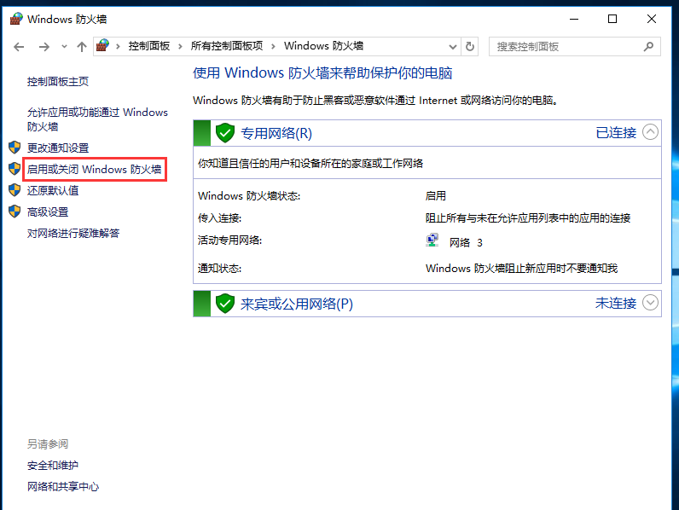Click green shield icon for 来宾或公用网络
The height and width of the screenshot is (510, 679).
pos(225,304)
